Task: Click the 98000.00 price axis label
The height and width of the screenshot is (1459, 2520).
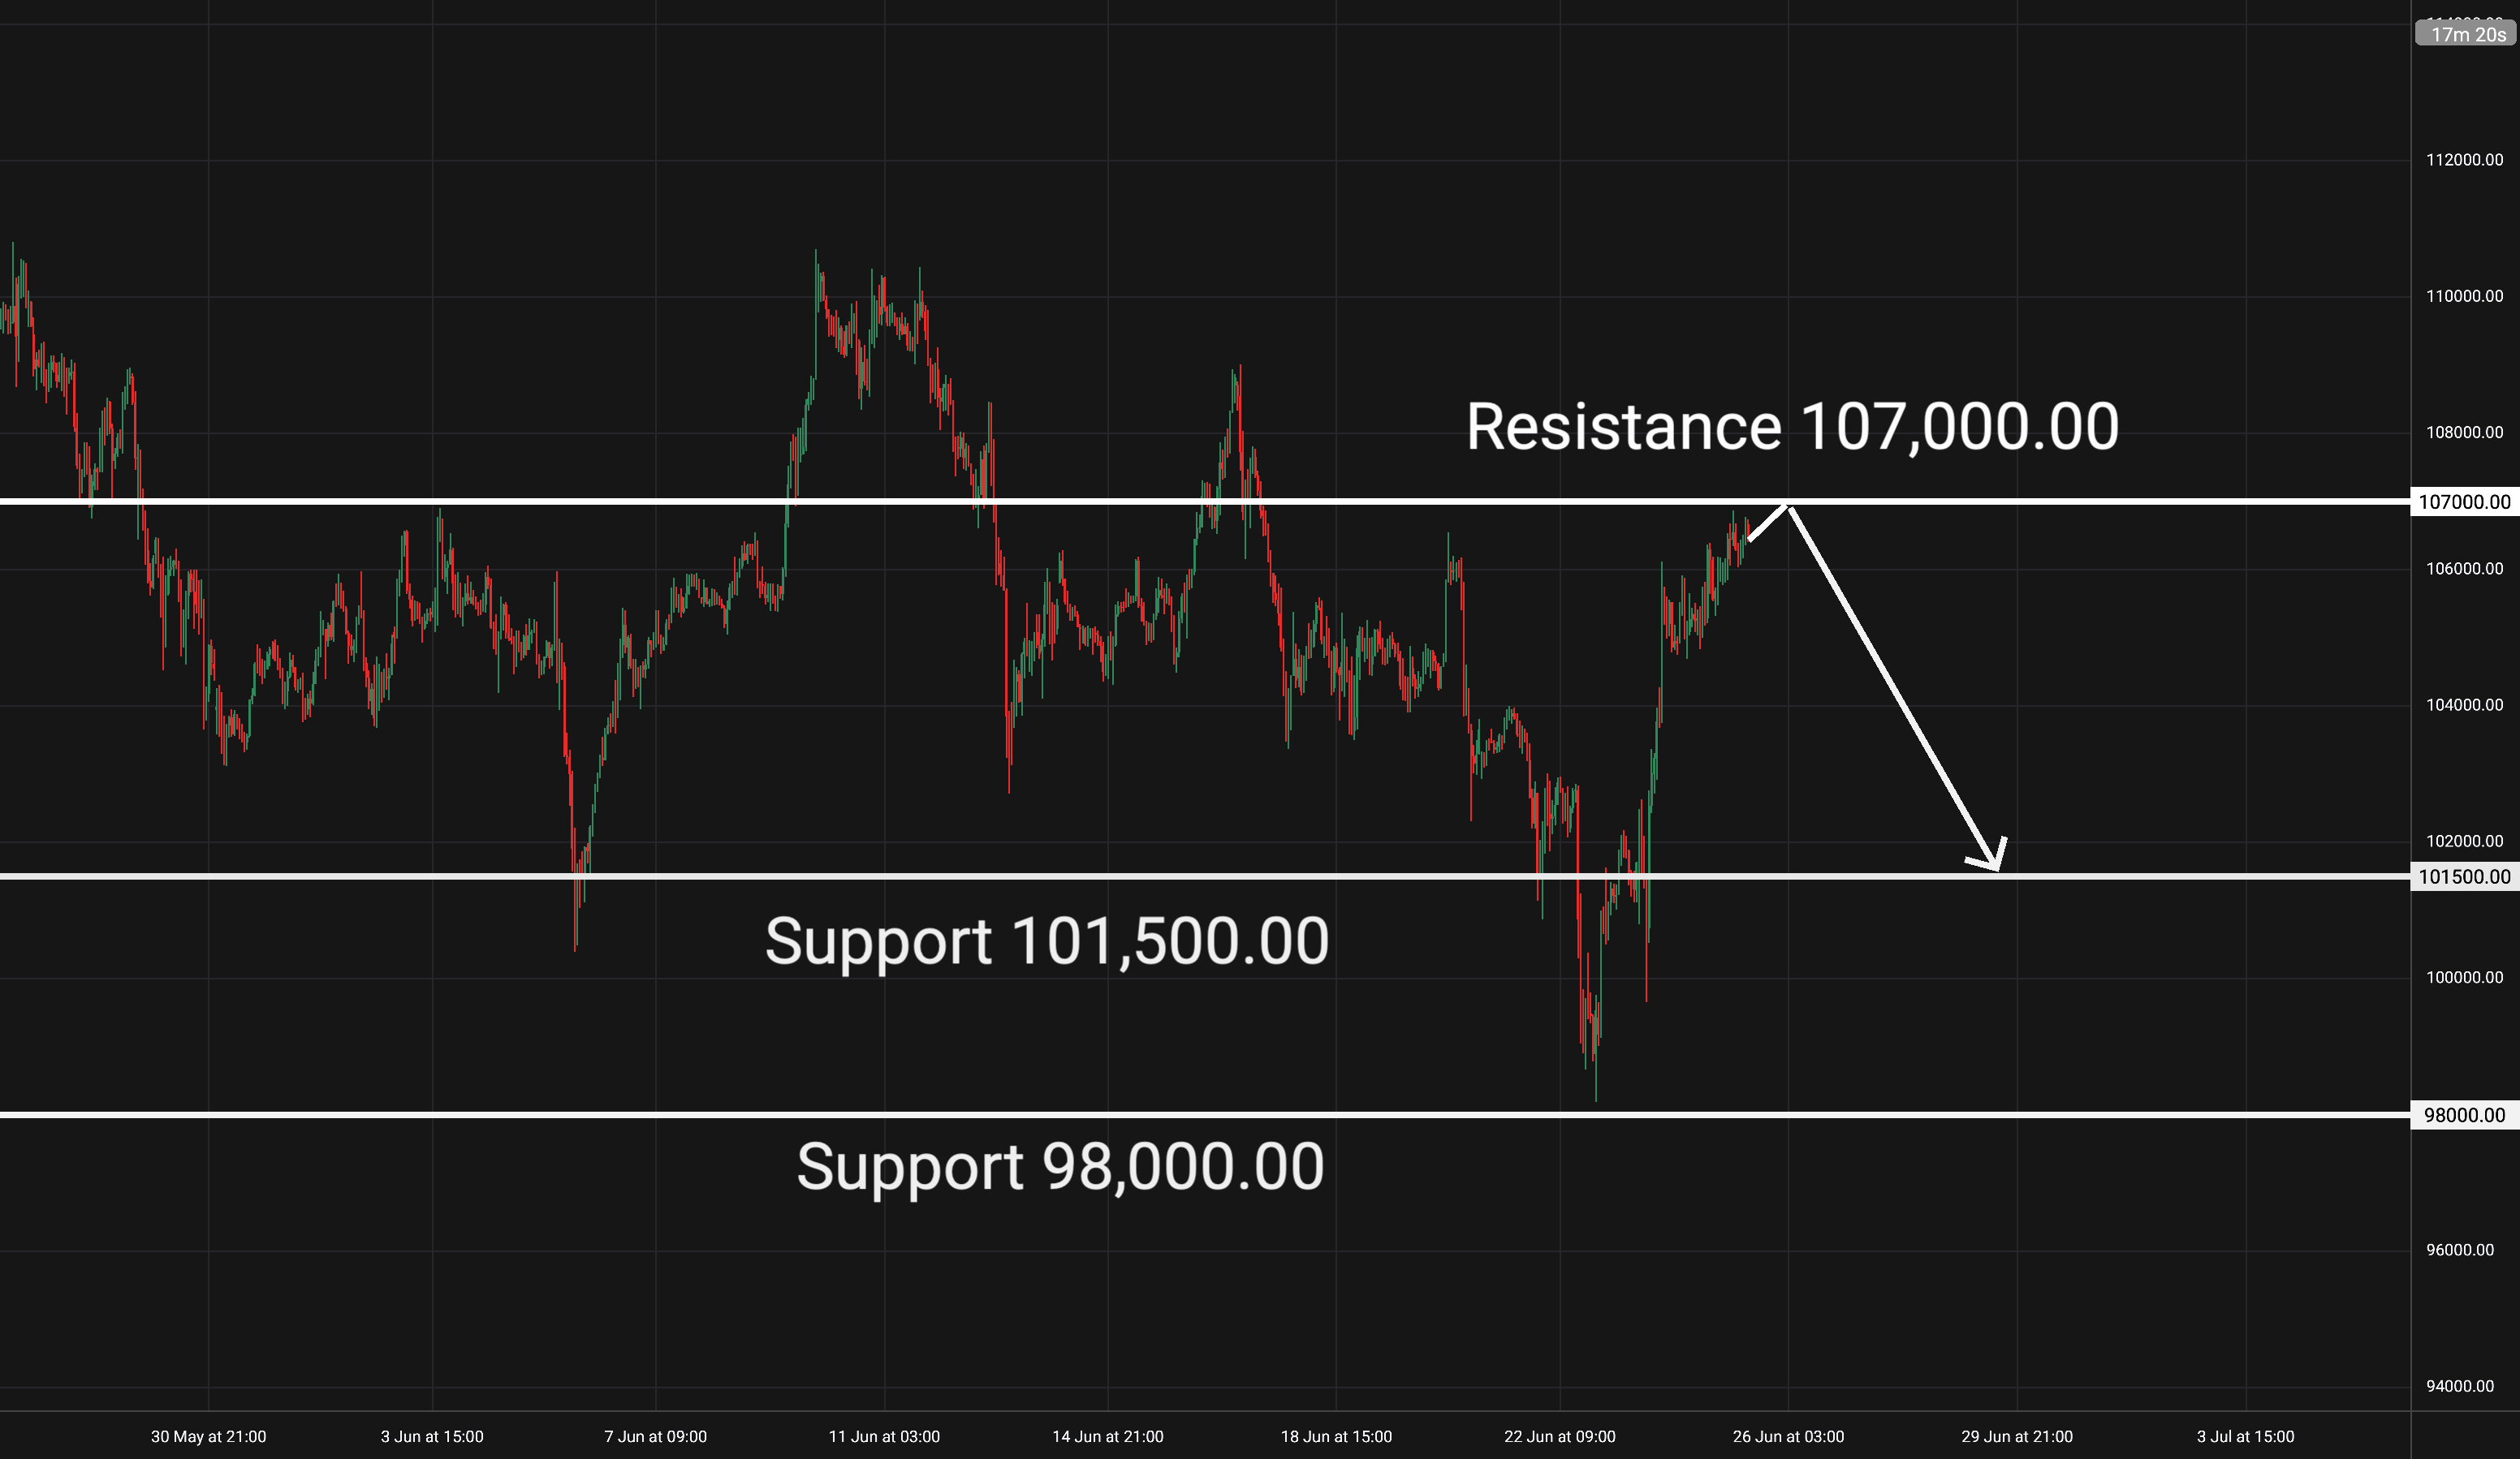Action: click(x=2465, y=1114)
